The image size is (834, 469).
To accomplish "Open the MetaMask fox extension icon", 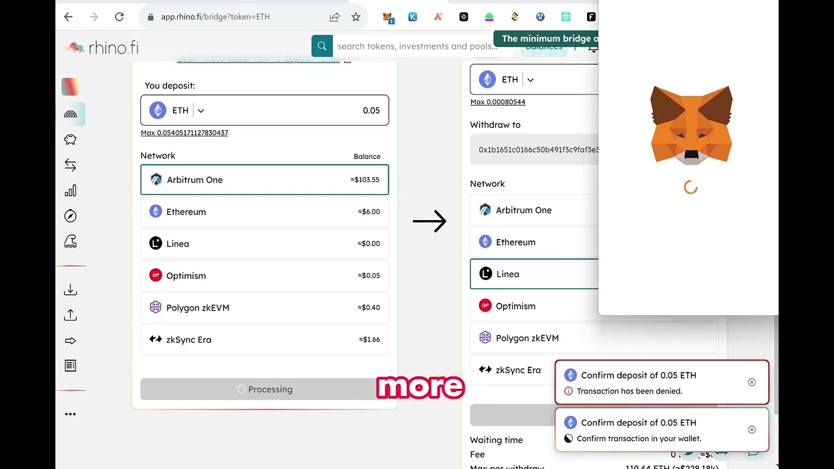I will [388, 17].
